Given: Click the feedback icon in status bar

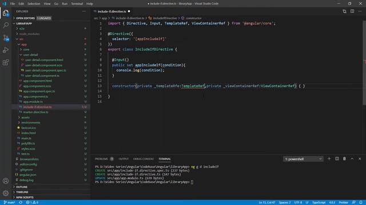Looking at the screenshot, I should pyautogui.click(x=353, y=203).
